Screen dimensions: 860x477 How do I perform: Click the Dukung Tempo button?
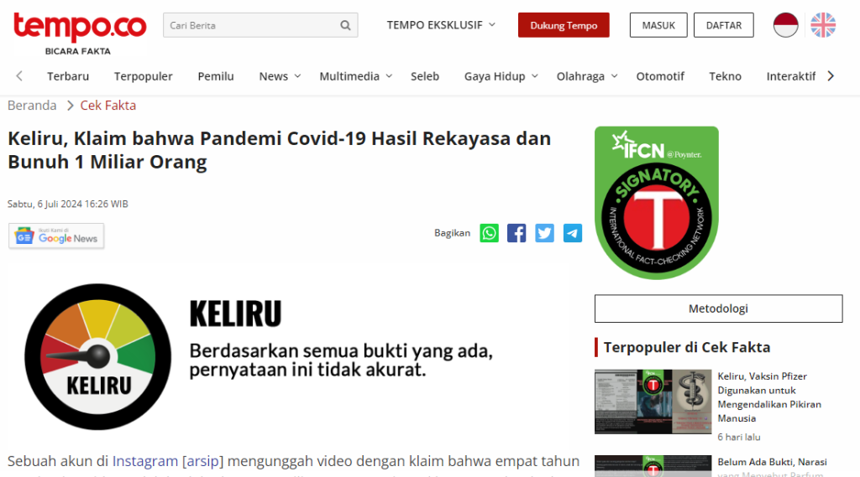[x=564, y=25]
